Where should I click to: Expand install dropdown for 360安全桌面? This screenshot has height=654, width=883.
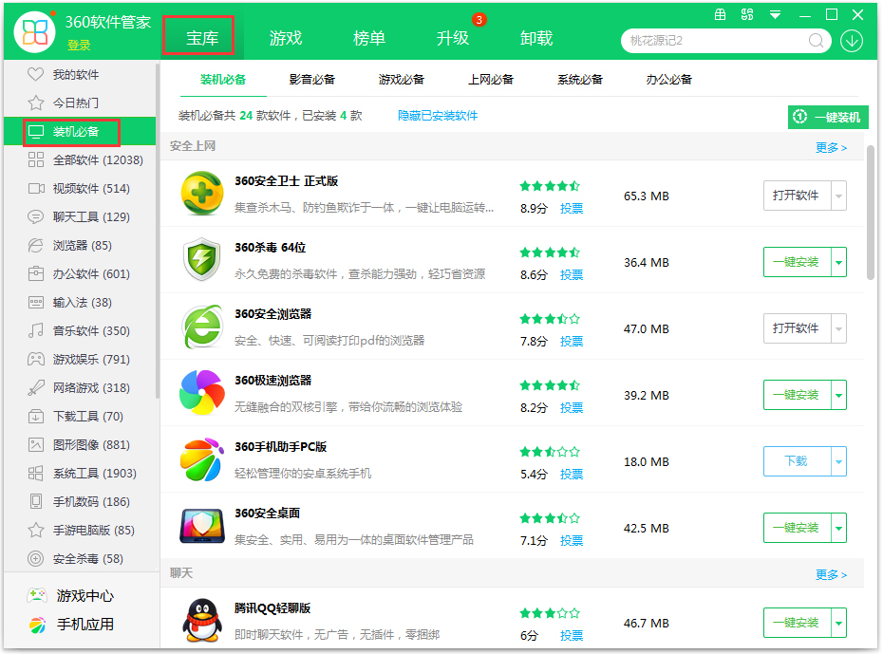(x=839, y=528)
